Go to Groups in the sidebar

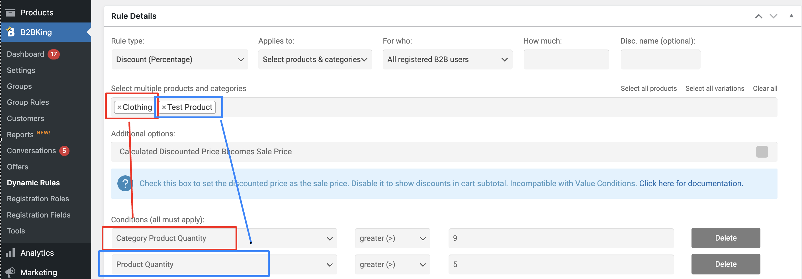tap(19, 86)
